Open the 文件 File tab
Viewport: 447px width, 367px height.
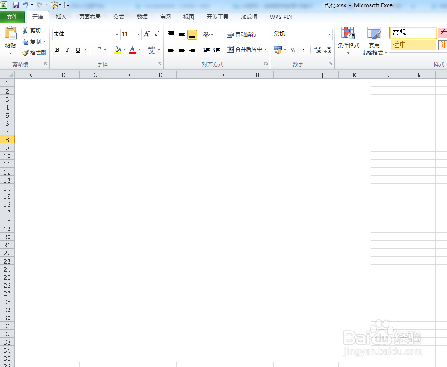point(12,17)
